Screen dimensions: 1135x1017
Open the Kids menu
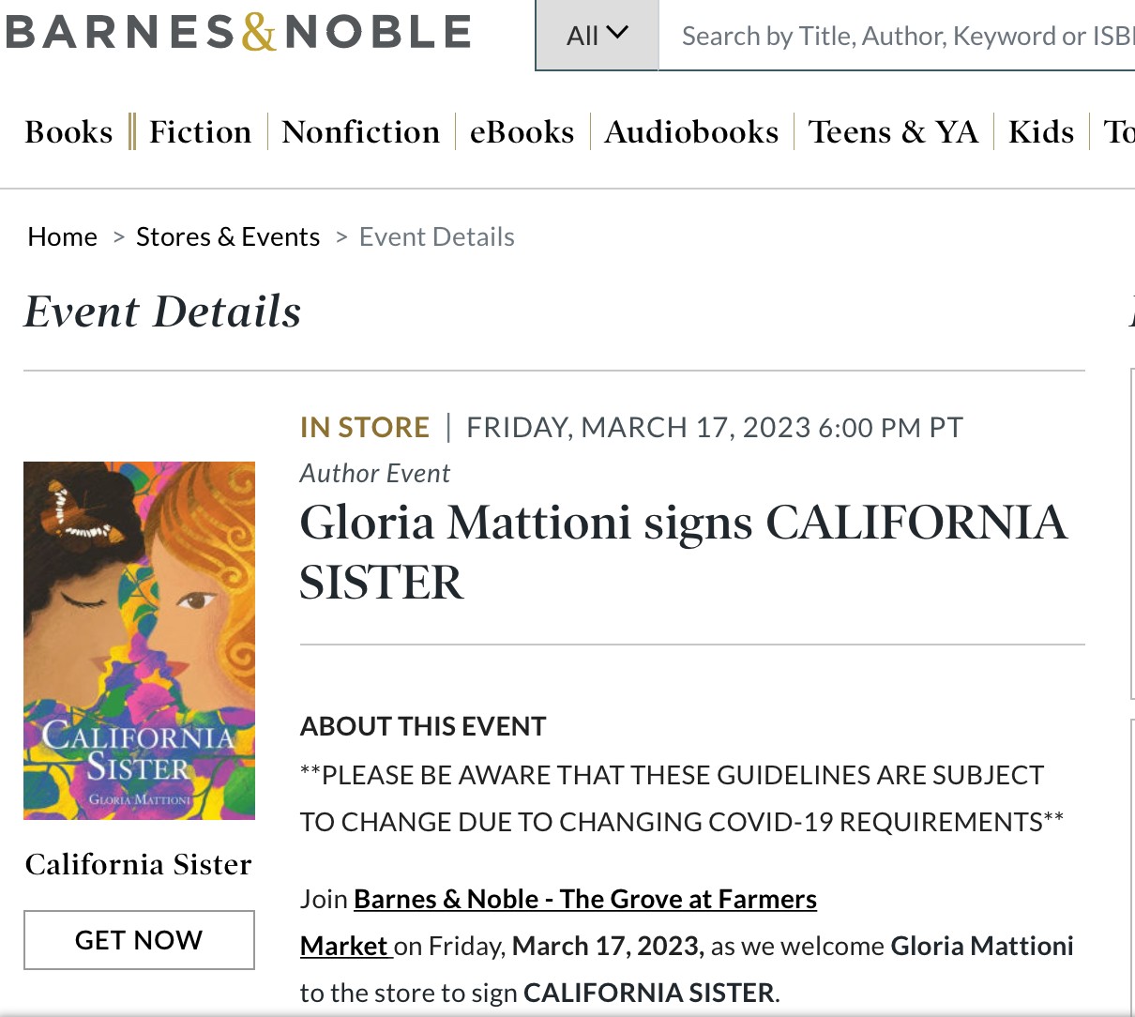[1040, 132]
